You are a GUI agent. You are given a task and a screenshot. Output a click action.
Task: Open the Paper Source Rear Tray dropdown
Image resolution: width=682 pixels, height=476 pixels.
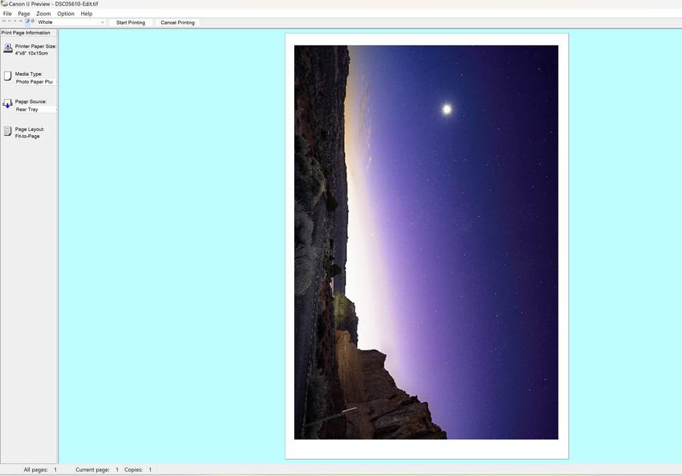[x=35, y=109]
